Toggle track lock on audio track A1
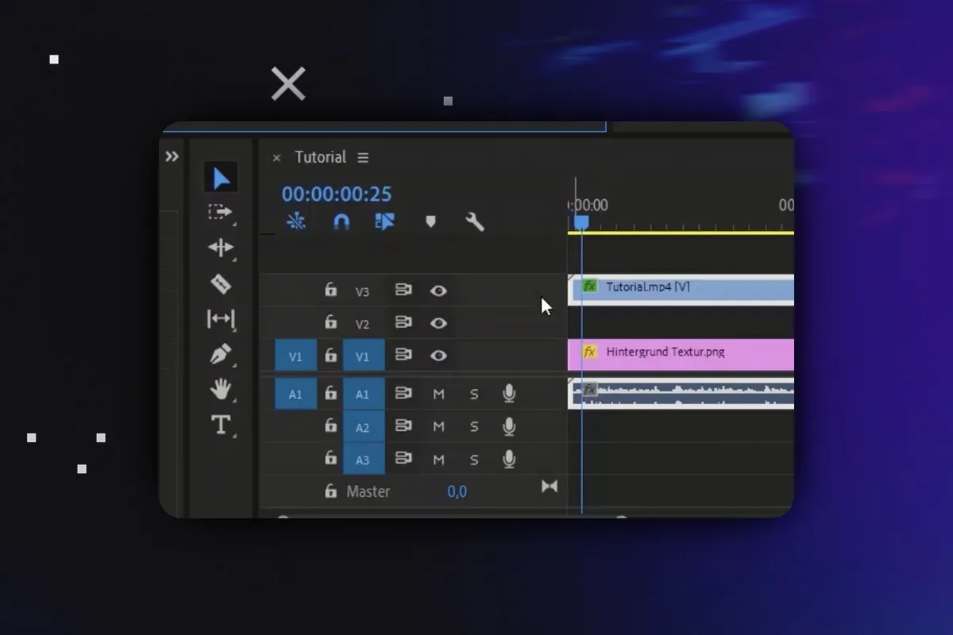The height and width of the screenshot is (635, 953). tap(330, 393)
